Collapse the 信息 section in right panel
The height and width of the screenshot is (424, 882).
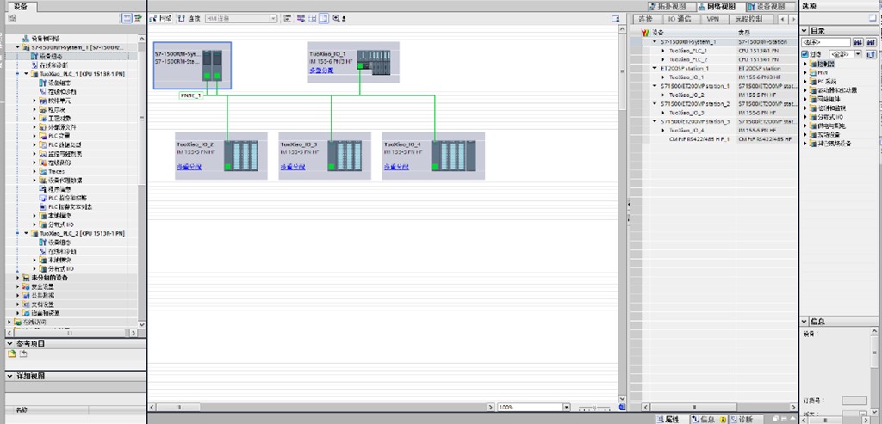[804, 322]
